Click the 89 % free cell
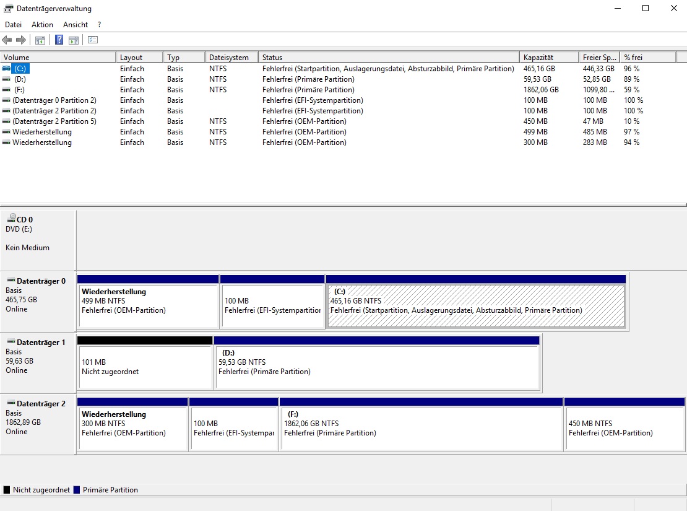The height and width of the screenshot is (511, 687). [x=631, y=79]
